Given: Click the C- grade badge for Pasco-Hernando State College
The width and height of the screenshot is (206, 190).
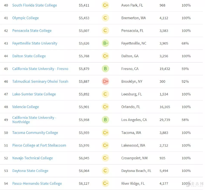Looking at the screenshot, I should [105, 183].
